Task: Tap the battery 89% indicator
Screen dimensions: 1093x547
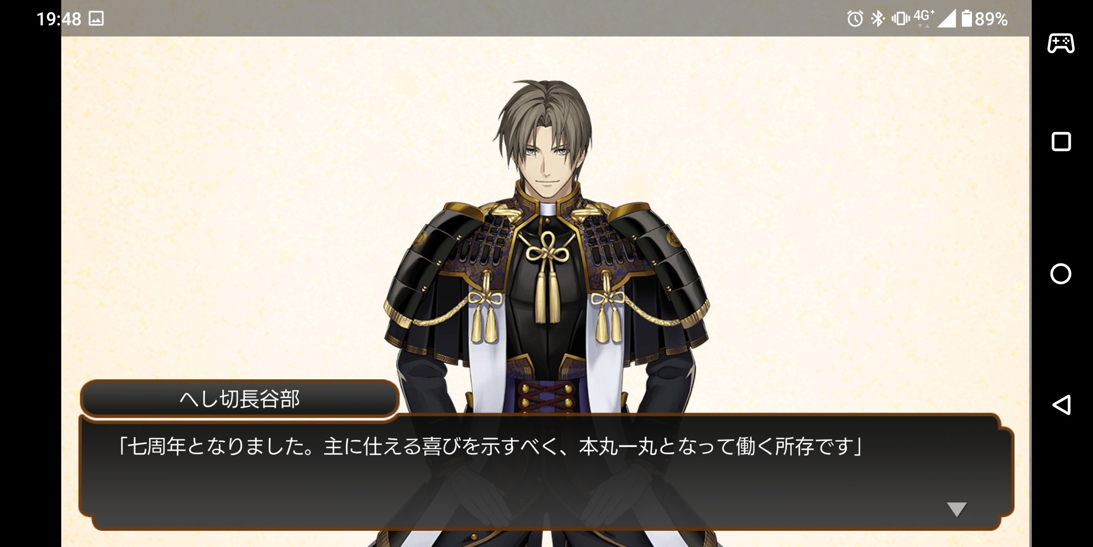Action: click(985, 19)
